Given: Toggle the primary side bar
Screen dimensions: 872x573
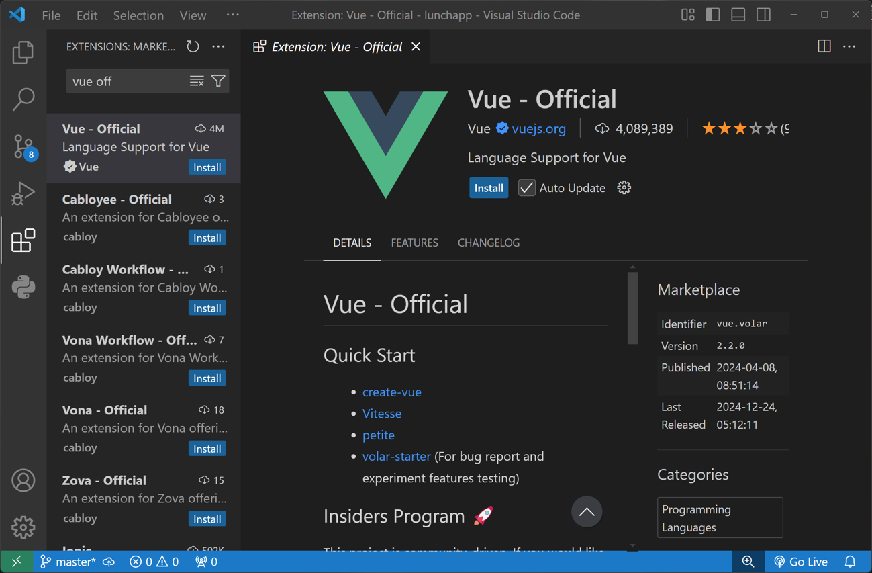Looking at the screenshot, I should (x=713, y=15).
